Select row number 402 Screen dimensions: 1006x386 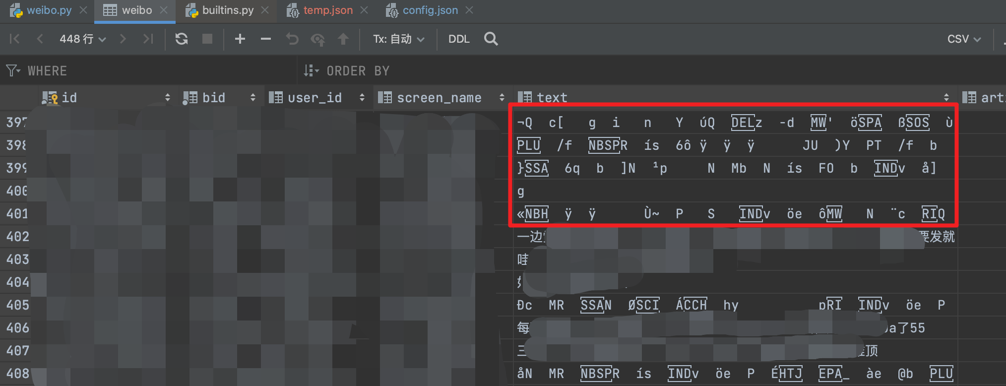point(18,236)
